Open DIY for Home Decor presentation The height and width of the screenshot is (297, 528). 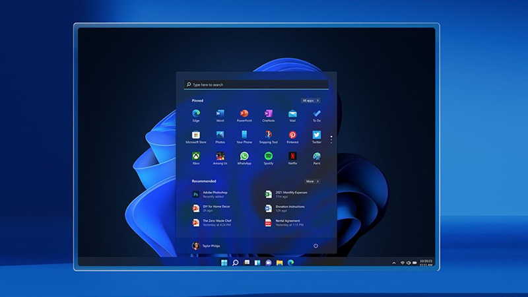[211, 209]
